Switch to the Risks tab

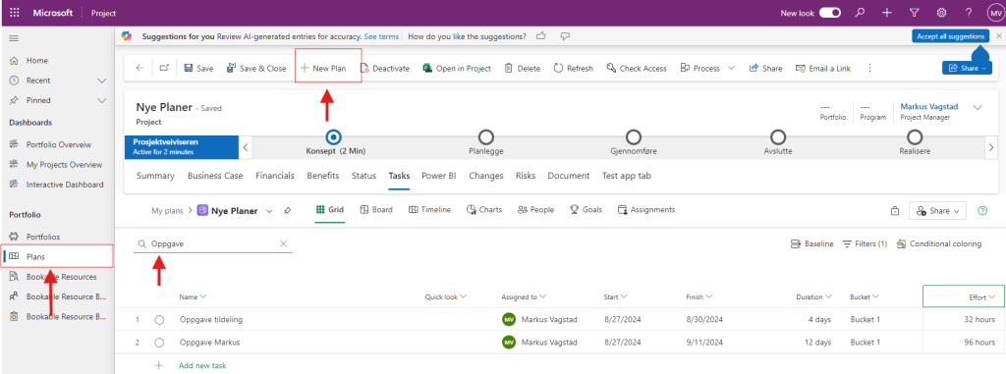[526, 176]
